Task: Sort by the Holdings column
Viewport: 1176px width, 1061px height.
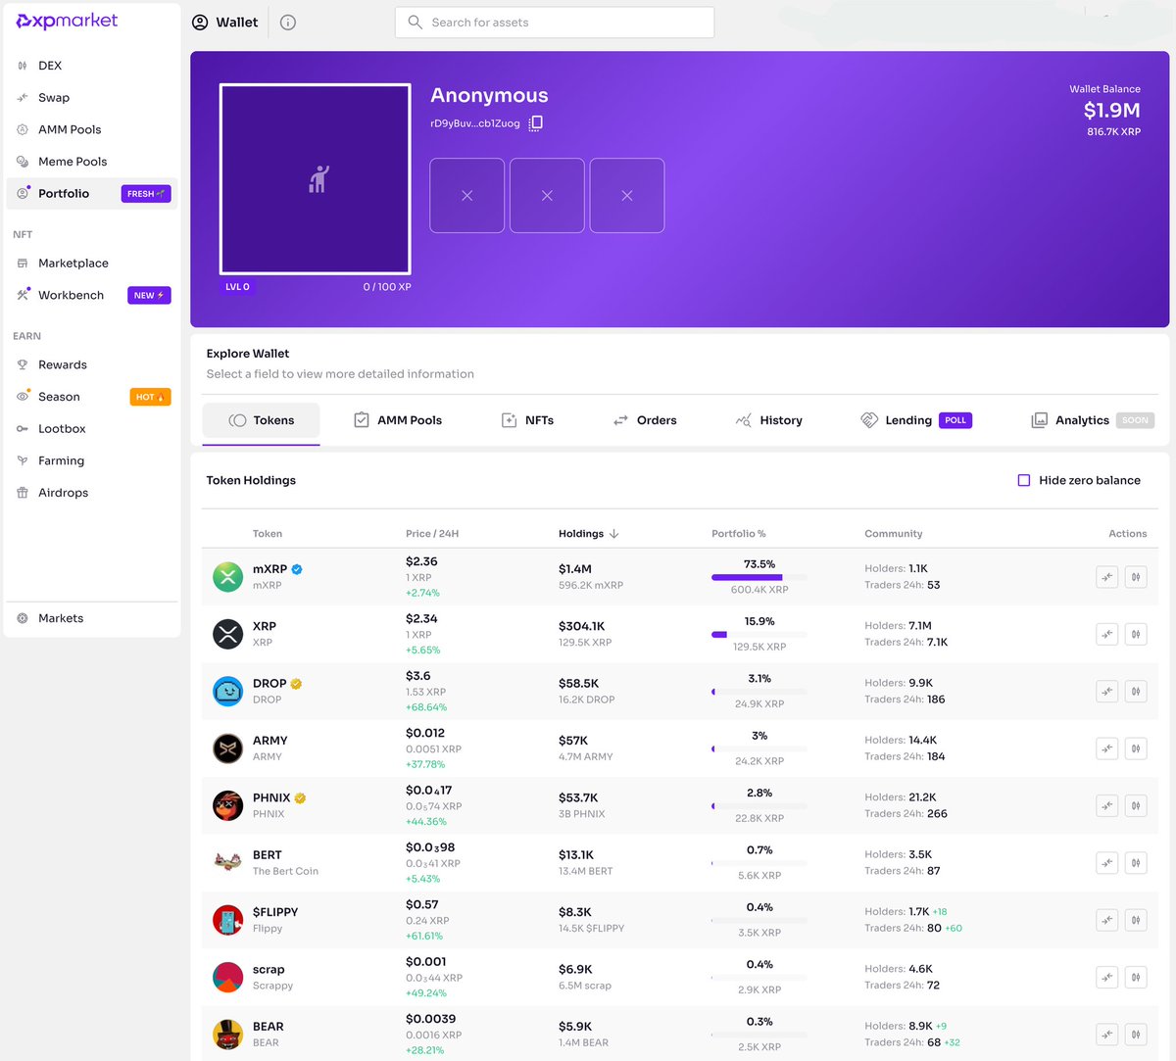Action: (x=588, y=534)
